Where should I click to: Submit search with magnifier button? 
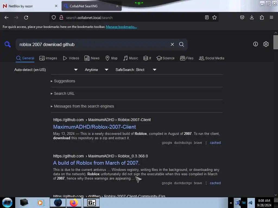182,44
